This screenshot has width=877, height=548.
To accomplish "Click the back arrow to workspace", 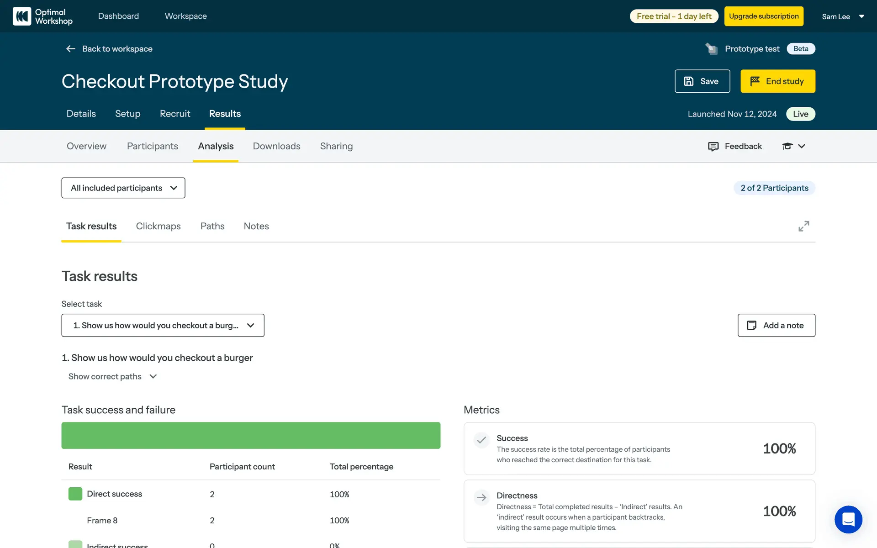I will pos(70,49).
